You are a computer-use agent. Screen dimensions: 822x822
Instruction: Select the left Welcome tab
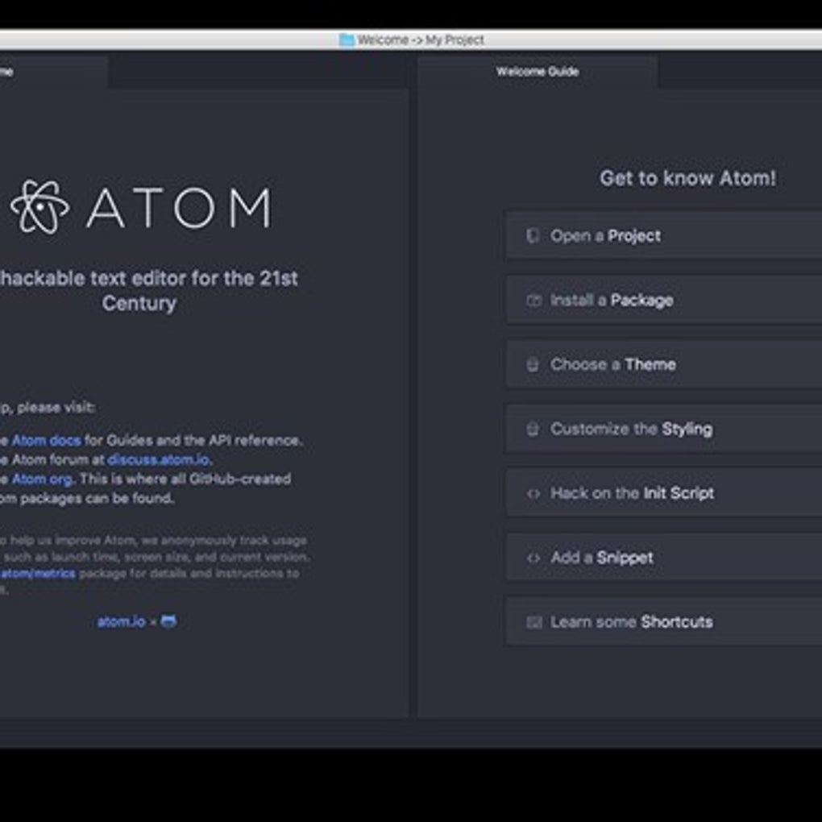(x=53, y=72)
